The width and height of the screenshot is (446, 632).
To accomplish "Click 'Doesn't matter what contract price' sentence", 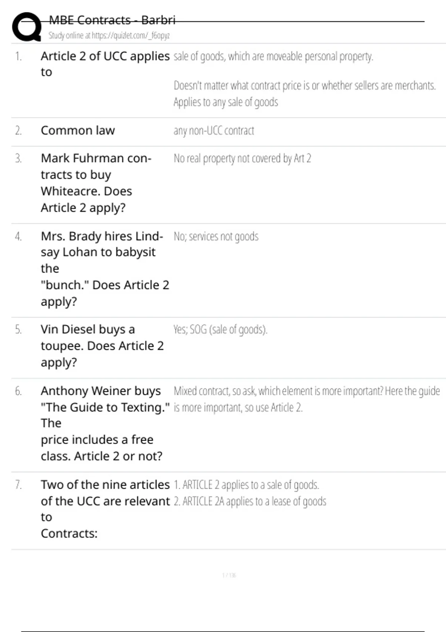I will (304, 86).
